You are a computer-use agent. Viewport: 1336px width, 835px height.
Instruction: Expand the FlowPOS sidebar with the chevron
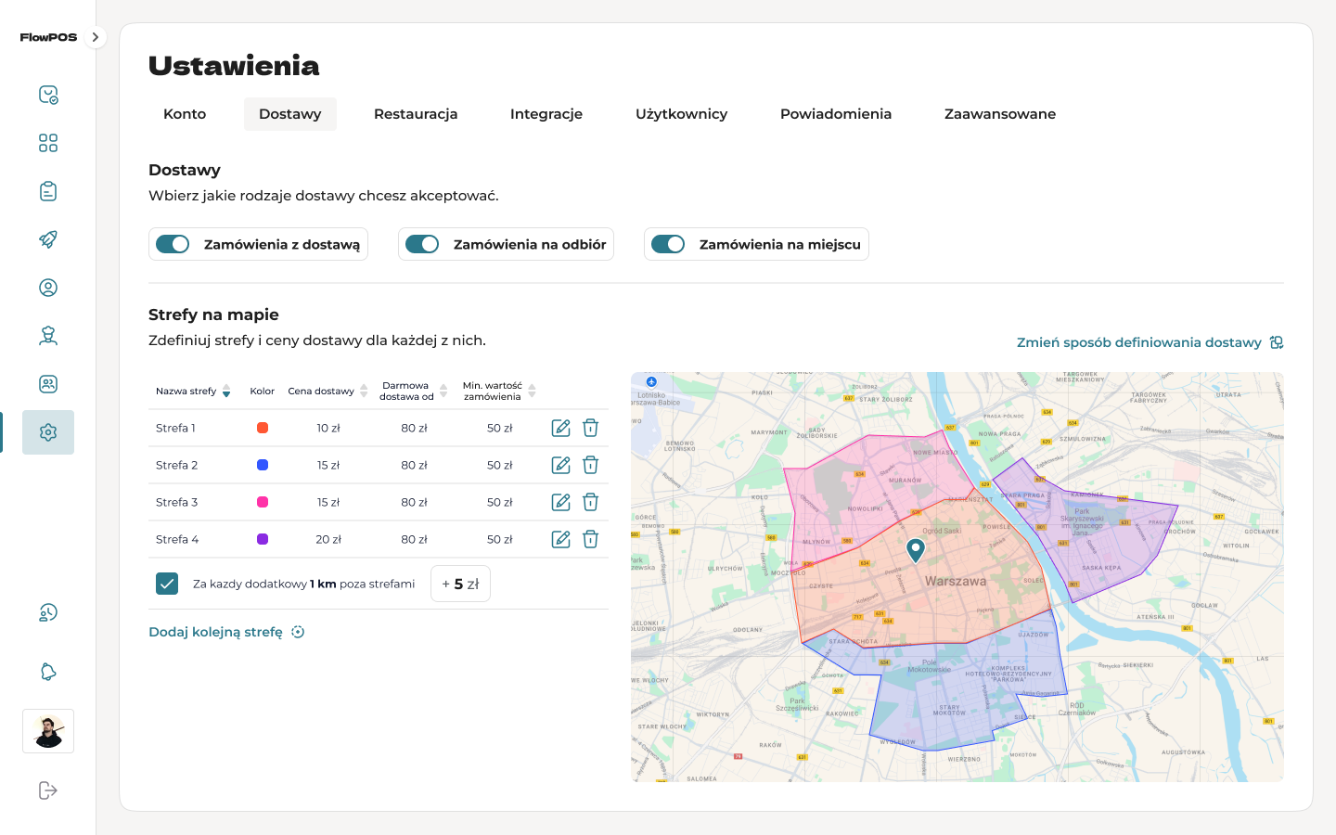[95, 37]
